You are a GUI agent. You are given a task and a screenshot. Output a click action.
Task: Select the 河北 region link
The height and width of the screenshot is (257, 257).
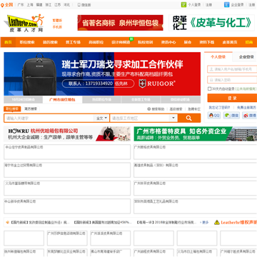(66, 5)
